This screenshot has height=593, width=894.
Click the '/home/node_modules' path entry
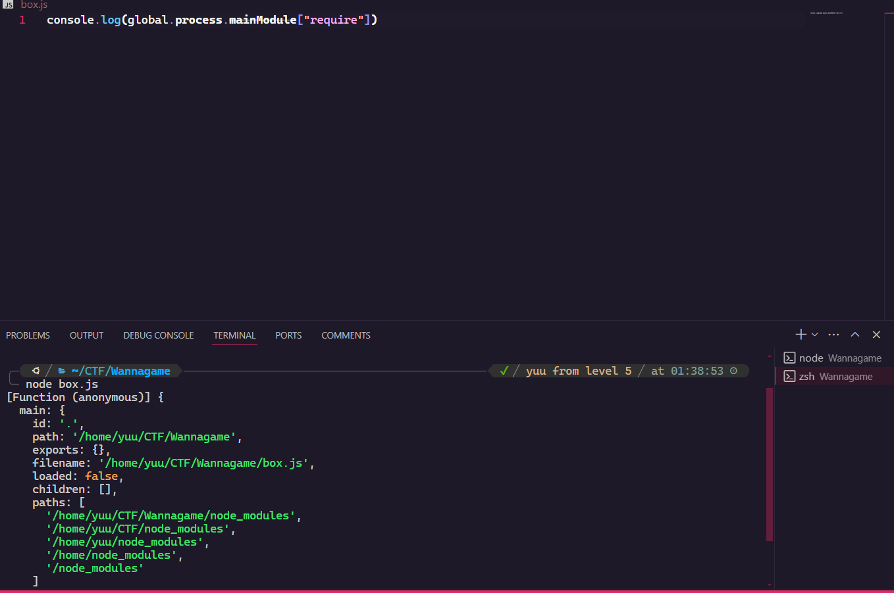(111, 555)
